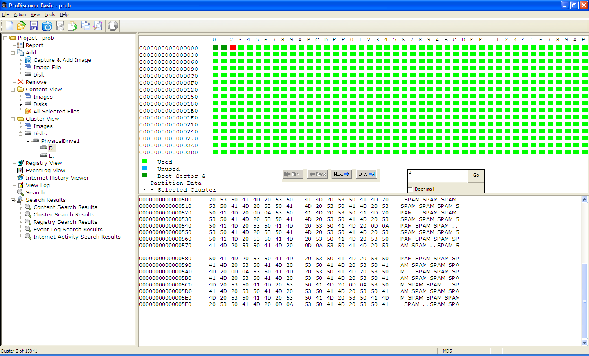
Task: Open the Tools menu
Action: [x=50, y=14]
